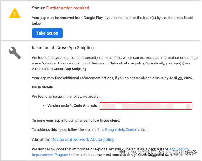The height and width of the screenshot is (161, 202).
Task: Open the Google Help Center link
Action: tap(121, 129)
